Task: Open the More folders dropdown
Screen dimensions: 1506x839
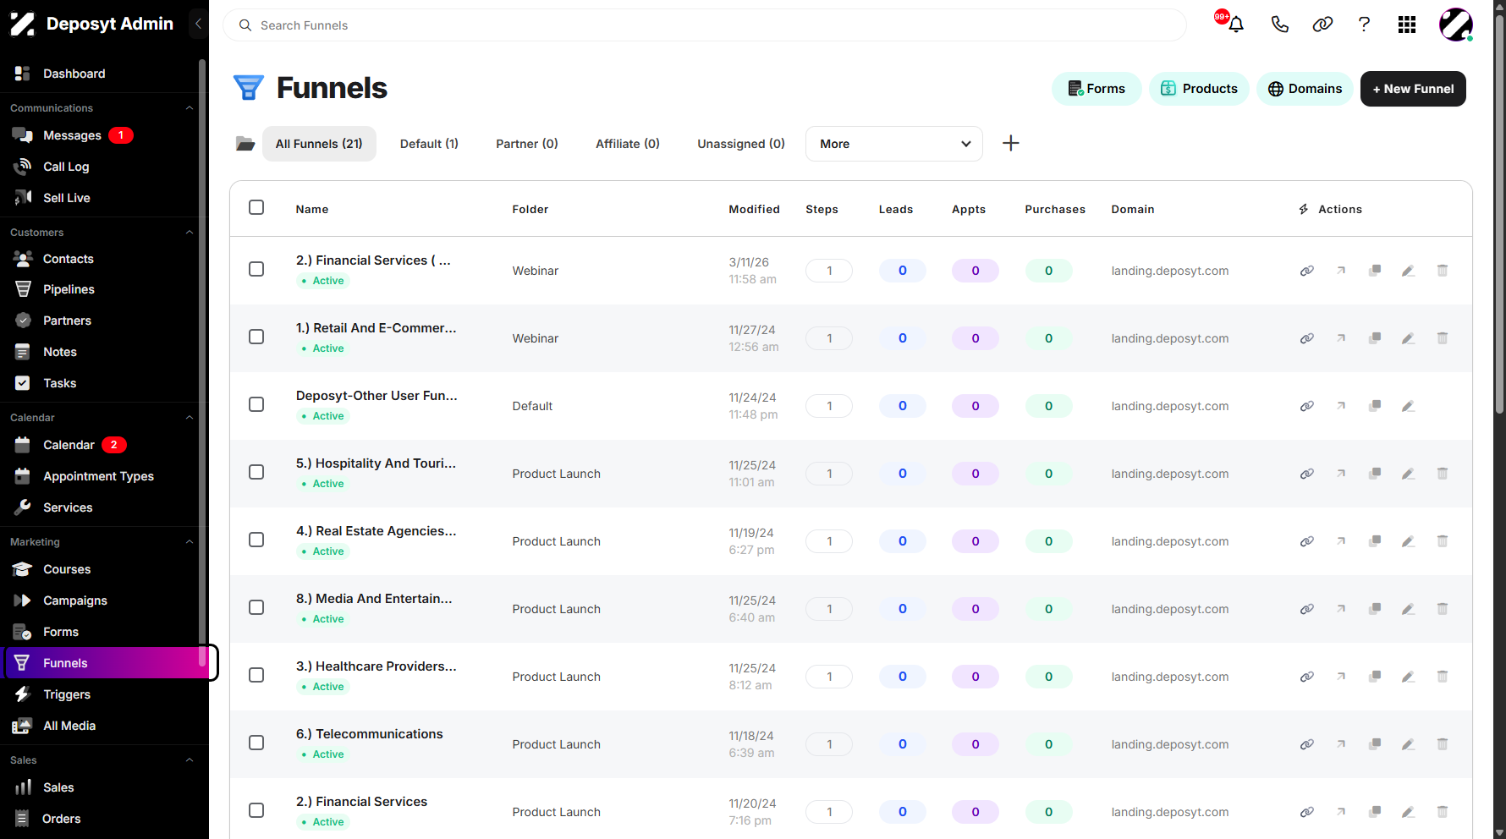Action: pos(894,144)
